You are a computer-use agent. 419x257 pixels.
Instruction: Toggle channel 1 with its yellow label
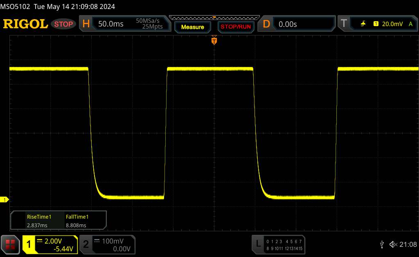(x=29, y=244)
